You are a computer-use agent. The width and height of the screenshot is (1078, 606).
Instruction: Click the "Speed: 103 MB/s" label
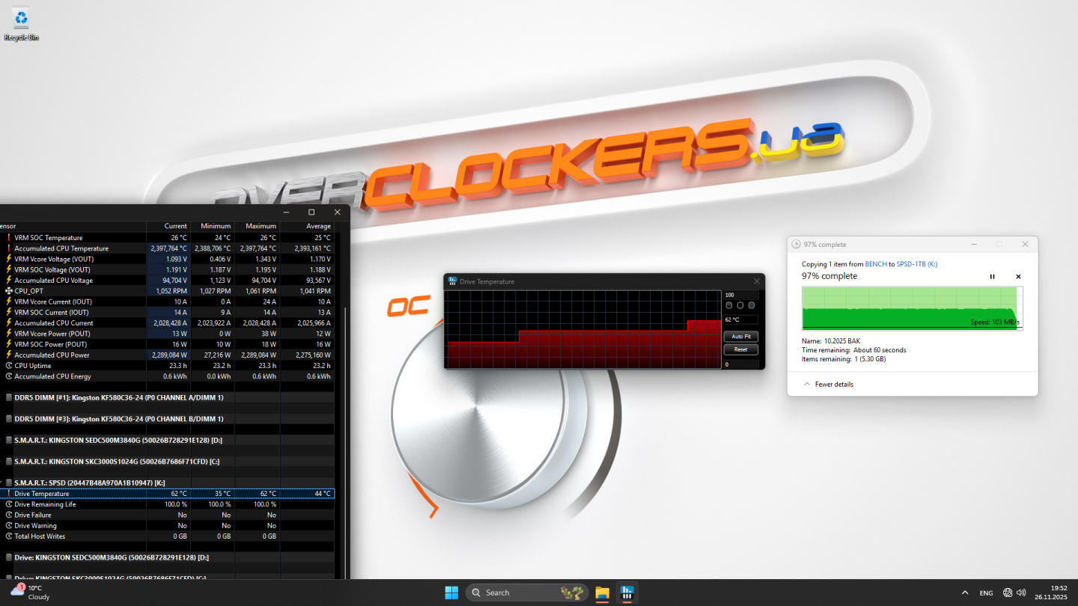(995, 322)
